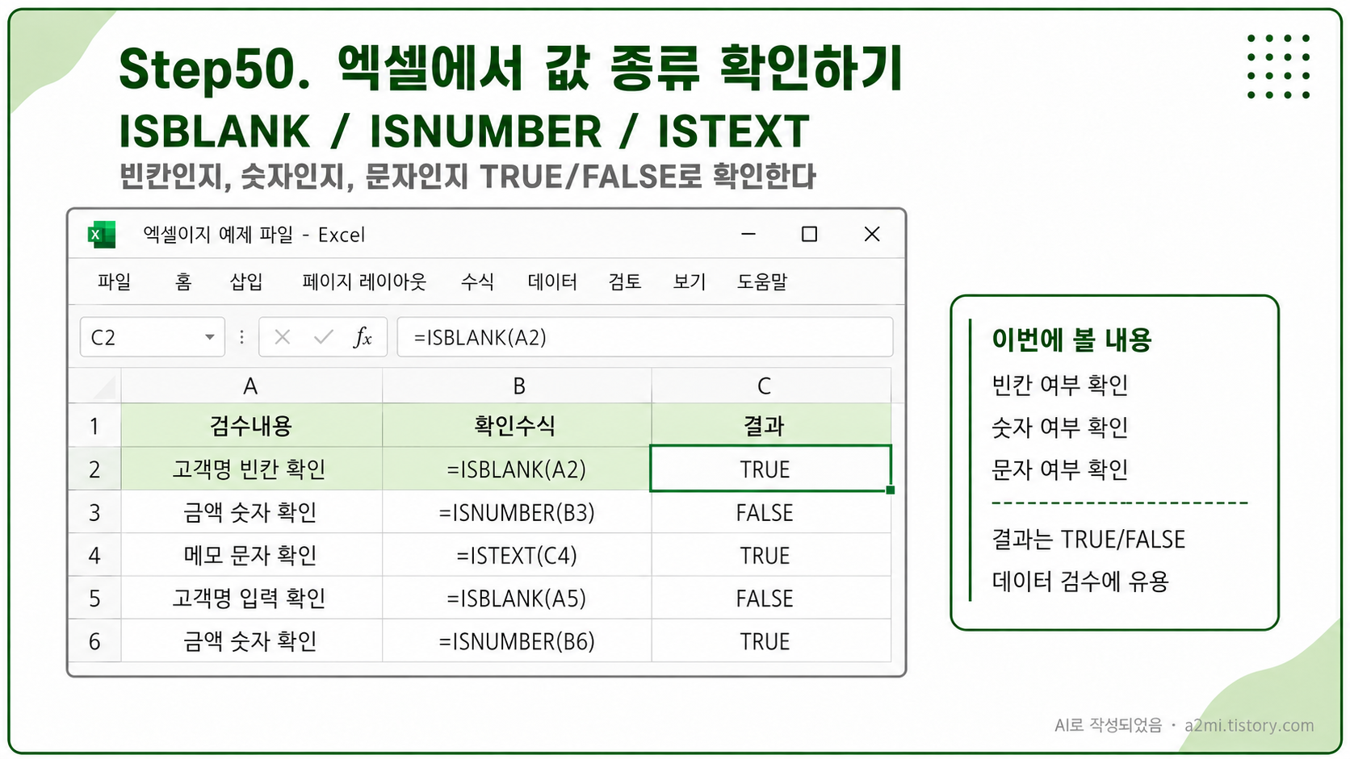Select row 6 header

coord(94,640)
